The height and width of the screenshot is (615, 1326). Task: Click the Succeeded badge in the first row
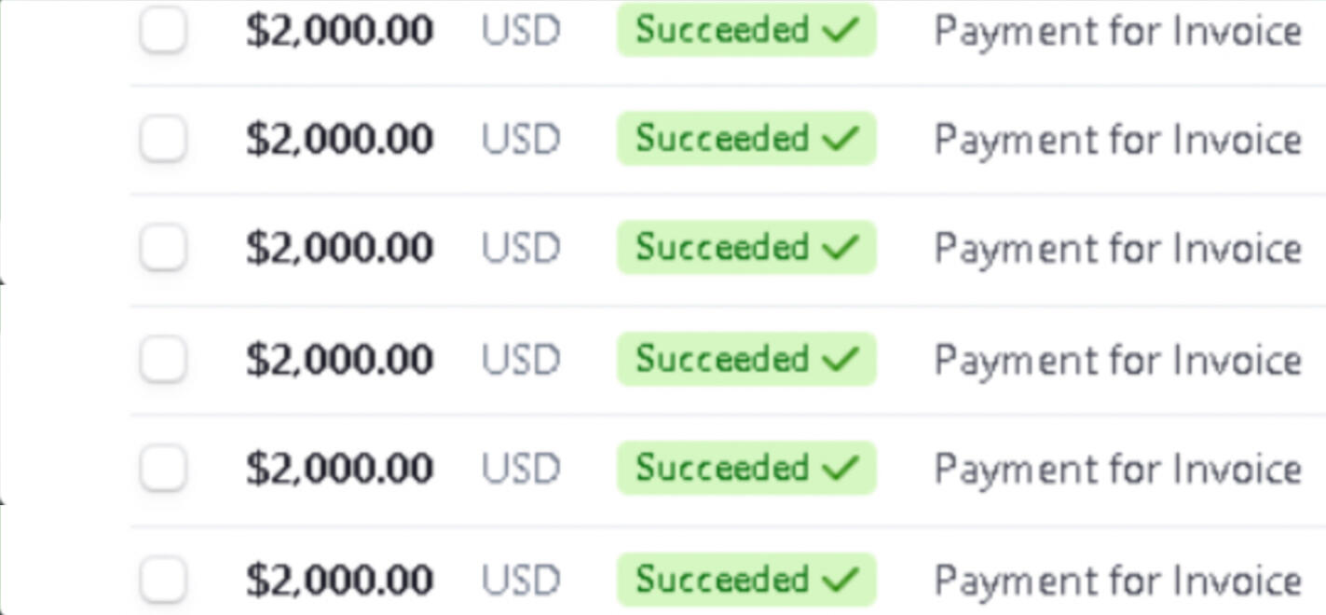(x=745, y=30)
